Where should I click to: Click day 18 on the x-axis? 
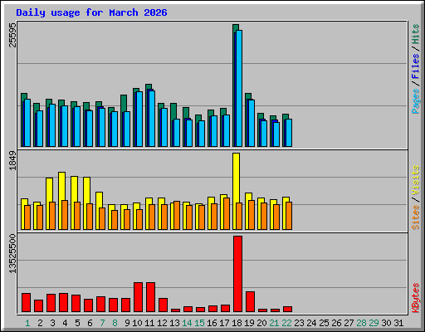pyautogui.click(x=237, y=323)
